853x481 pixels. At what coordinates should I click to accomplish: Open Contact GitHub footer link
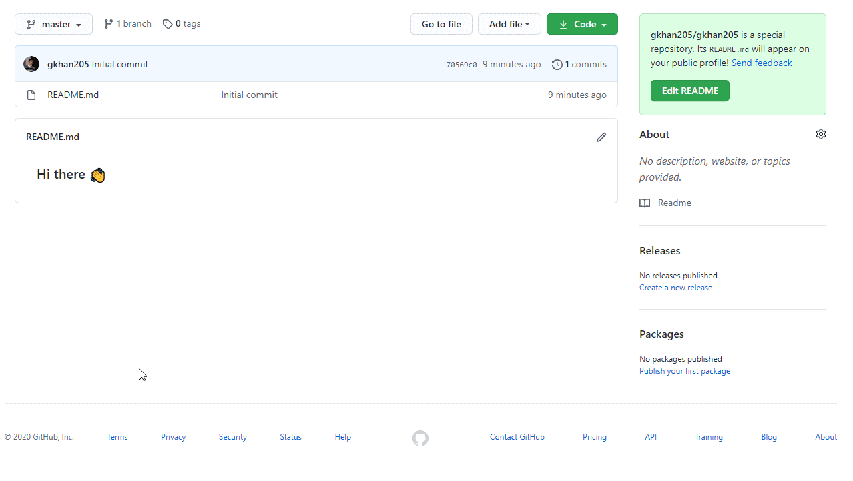(517, 437)
